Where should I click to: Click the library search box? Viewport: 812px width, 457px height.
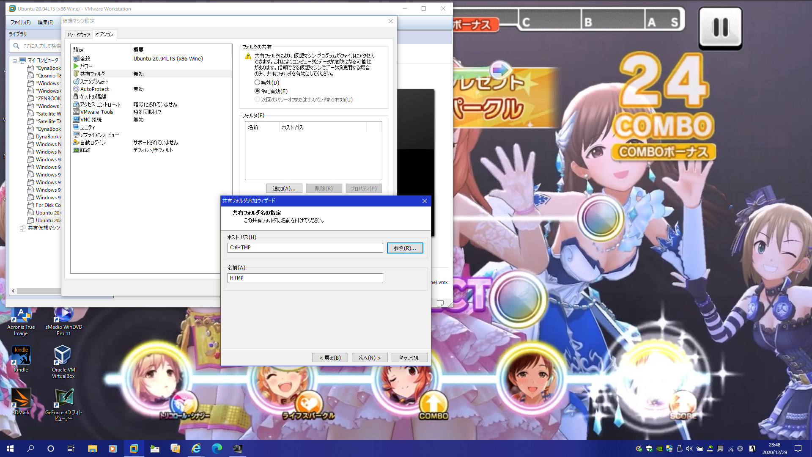pyautogui.click(x=36, y=46)
